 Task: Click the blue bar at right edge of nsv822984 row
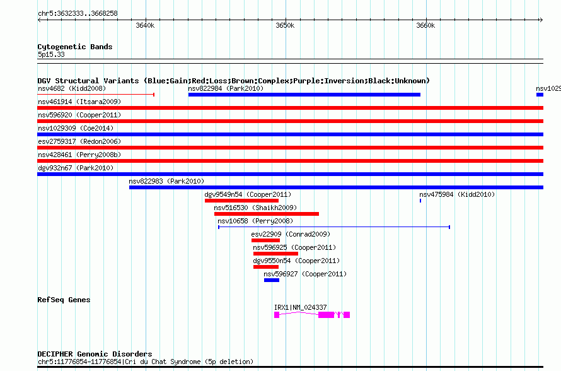[540, 95]
